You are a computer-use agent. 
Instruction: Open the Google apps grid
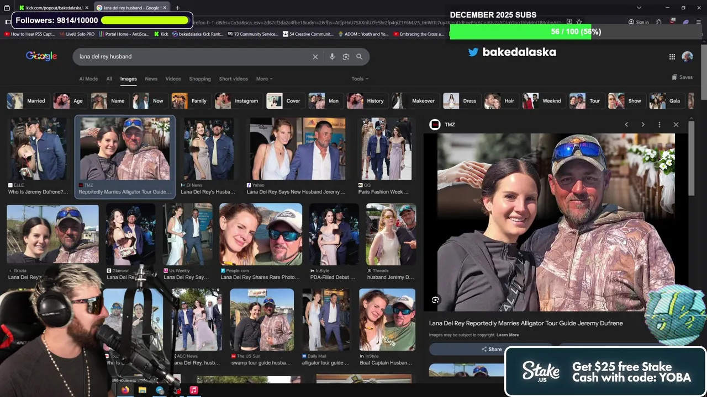tap(672, 57)
